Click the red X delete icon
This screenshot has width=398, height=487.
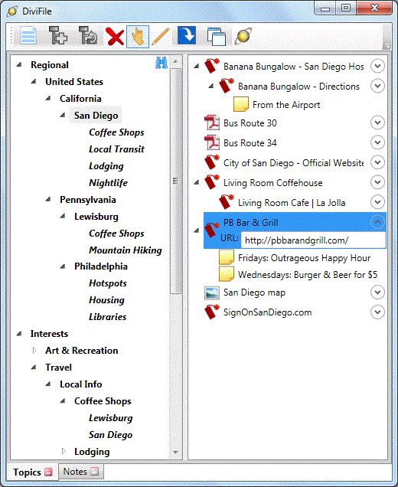pos(115,37)
